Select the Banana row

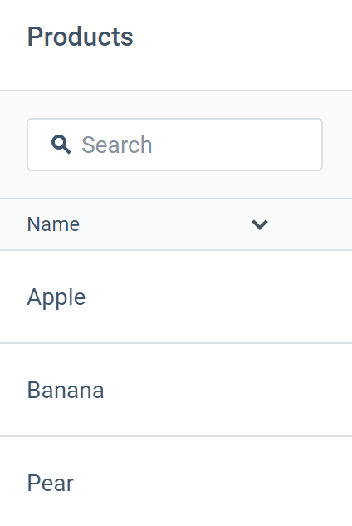coord(176,390)
